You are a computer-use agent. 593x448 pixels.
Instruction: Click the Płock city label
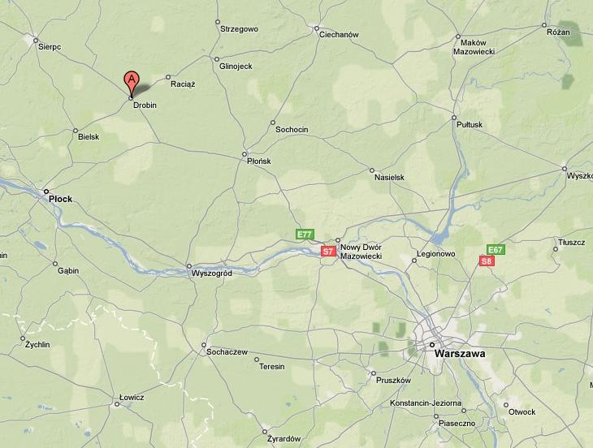pyautogui.click(x=60, y=199)
